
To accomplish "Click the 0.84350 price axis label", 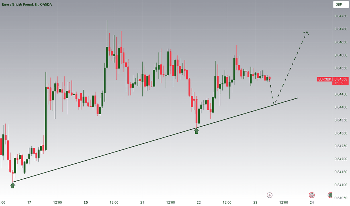I will tap(341, 120).
